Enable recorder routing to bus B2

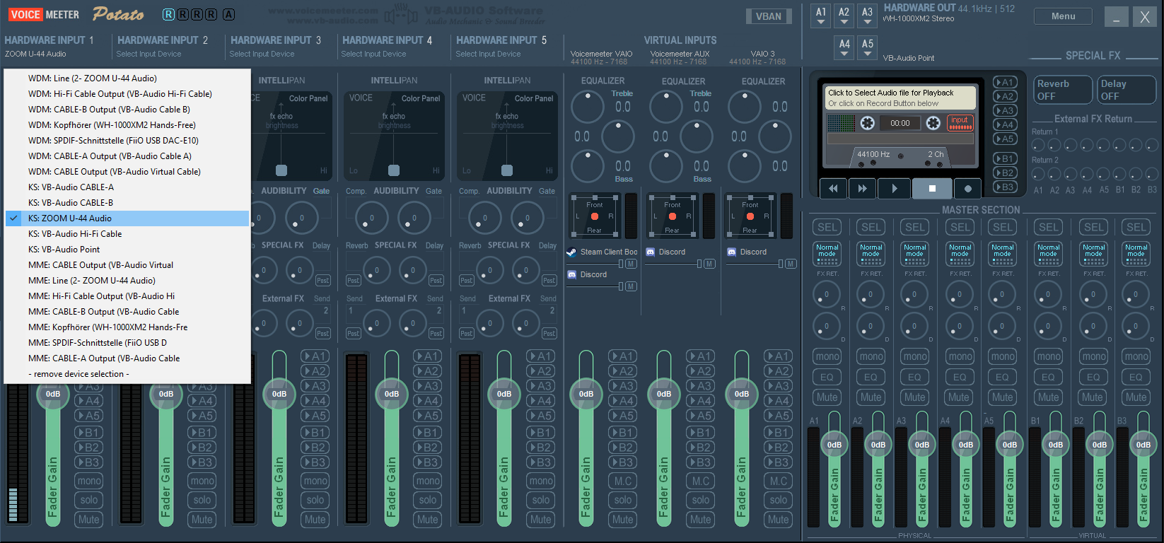click(x=1005, y=173)
